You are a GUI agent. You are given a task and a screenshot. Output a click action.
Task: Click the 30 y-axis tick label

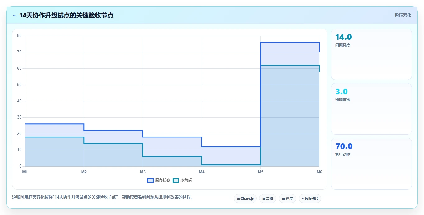tap(19, 117)
